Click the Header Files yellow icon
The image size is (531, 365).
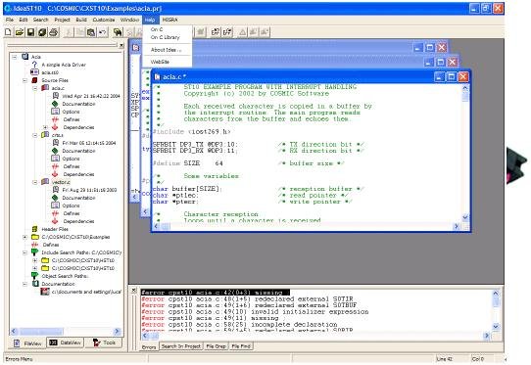pyautogui.click(x=34, y=229)
